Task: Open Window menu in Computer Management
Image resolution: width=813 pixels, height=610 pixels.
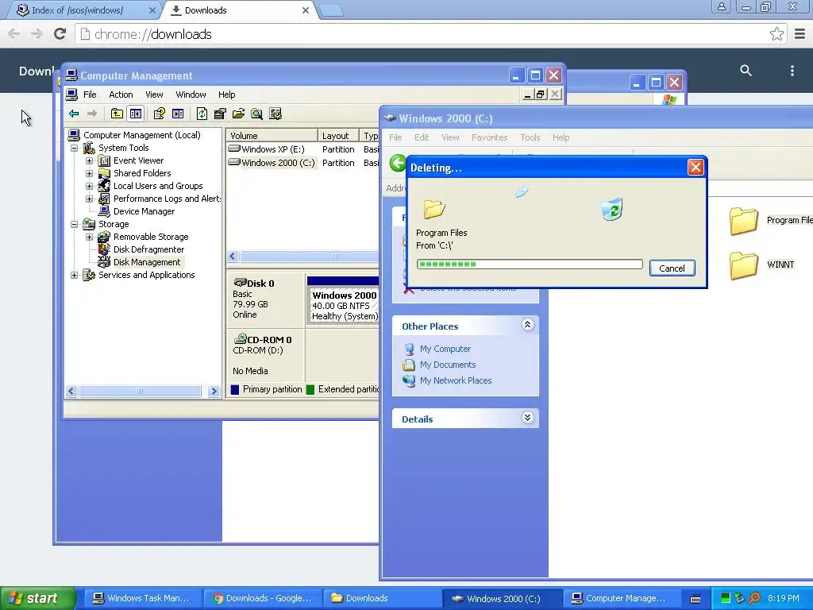Action: [191, 95]
